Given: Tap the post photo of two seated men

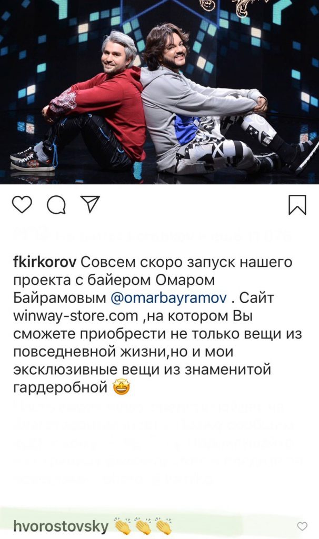Looking at the screenshot, I should pyautogui.click(x=159, y=92).
